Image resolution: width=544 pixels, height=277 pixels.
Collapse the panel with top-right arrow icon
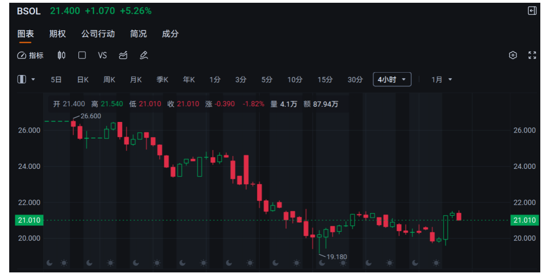click(x=532, y=11)
